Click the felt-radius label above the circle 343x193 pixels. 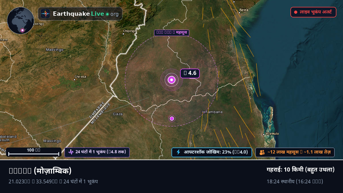point(171,33)
